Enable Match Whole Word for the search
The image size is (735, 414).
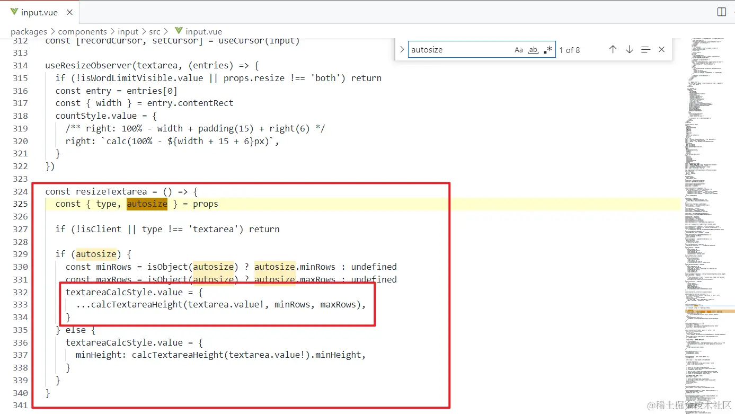click(534, 50)
